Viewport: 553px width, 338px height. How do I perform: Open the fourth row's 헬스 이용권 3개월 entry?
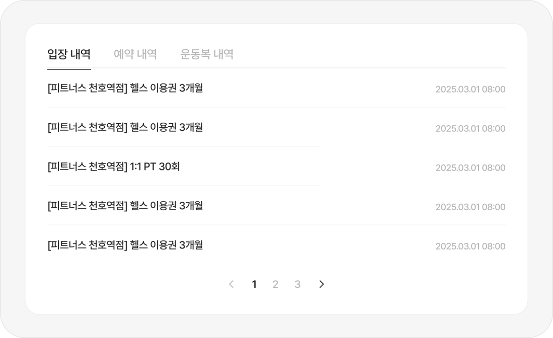166,206
